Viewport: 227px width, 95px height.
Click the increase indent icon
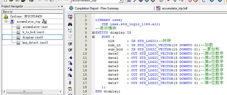pyautogui.click(x=70, y=44)
